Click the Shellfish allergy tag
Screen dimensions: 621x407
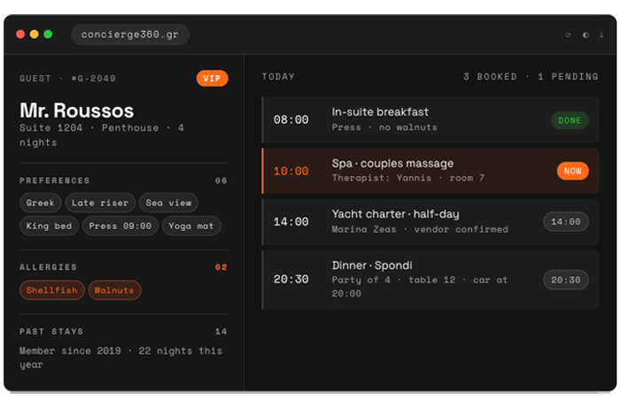(52, 290)
